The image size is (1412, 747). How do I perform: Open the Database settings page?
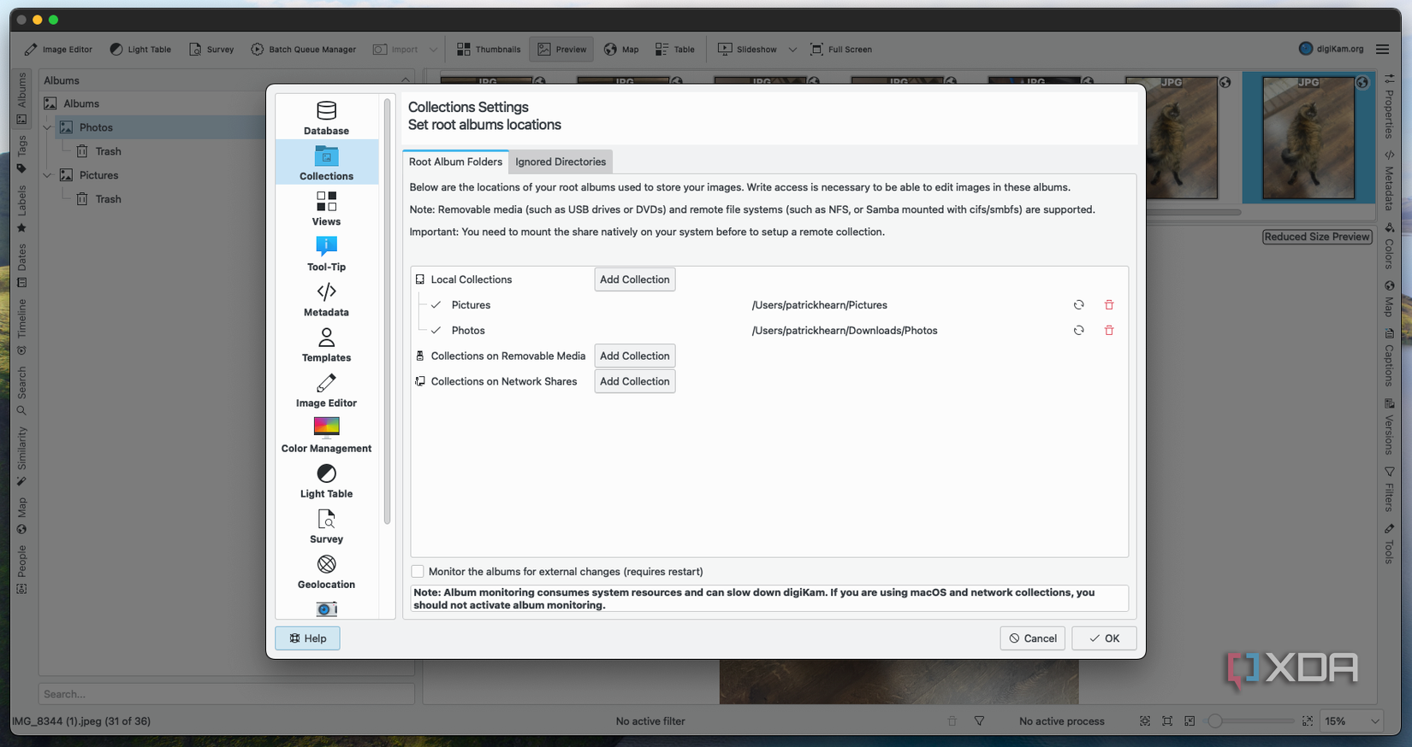[326, 119]
